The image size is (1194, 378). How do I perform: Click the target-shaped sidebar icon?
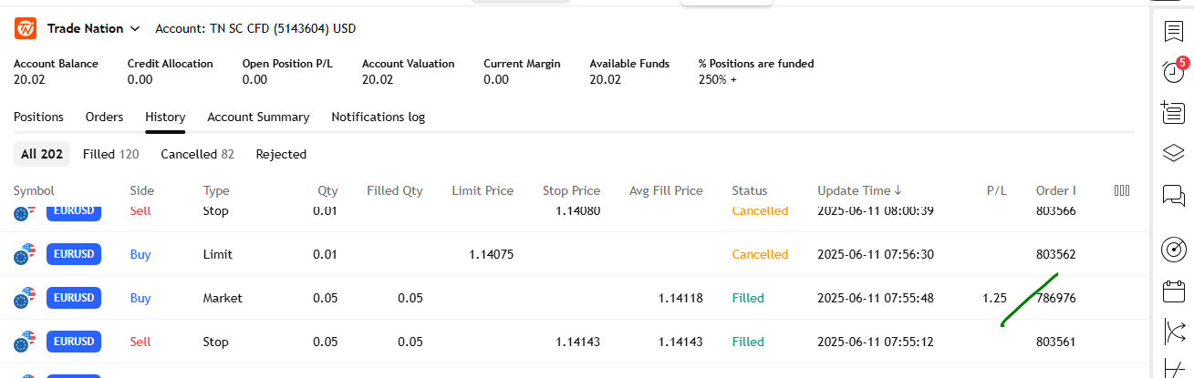pyautogui.click(x=1173, y=249)
